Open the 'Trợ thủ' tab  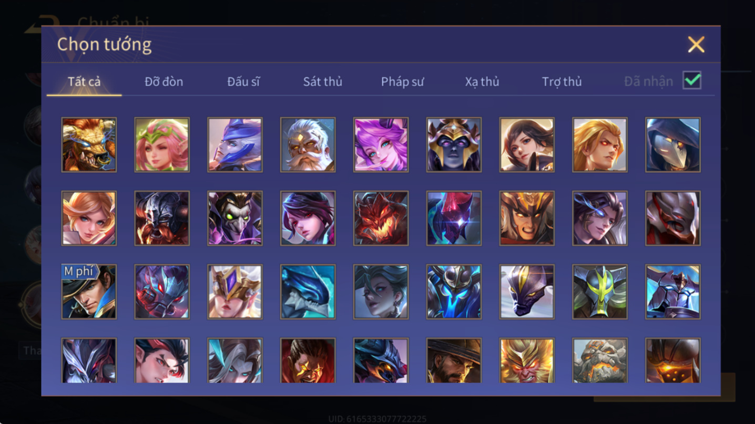coord(562,82)
